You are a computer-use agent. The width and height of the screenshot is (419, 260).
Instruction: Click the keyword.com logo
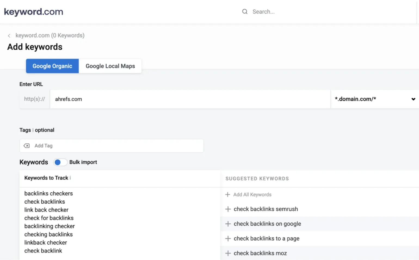click(33, 12)
